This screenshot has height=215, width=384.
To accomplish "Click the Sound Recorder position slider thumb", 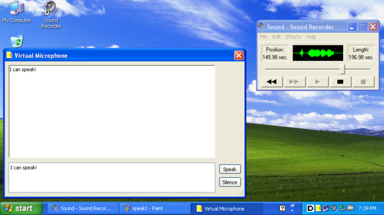I will tap(343, 69).
